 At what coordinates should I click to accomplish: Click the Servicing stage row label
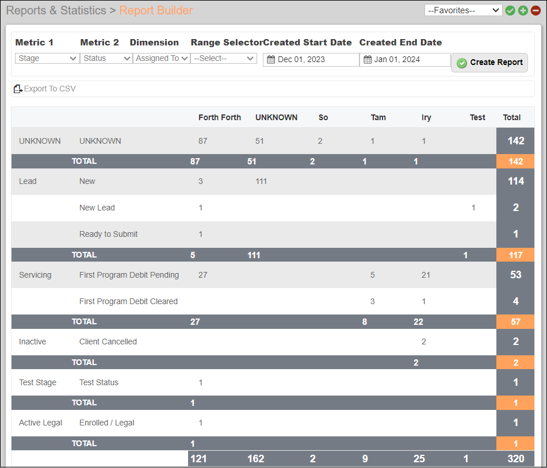[x=35, y=275]
